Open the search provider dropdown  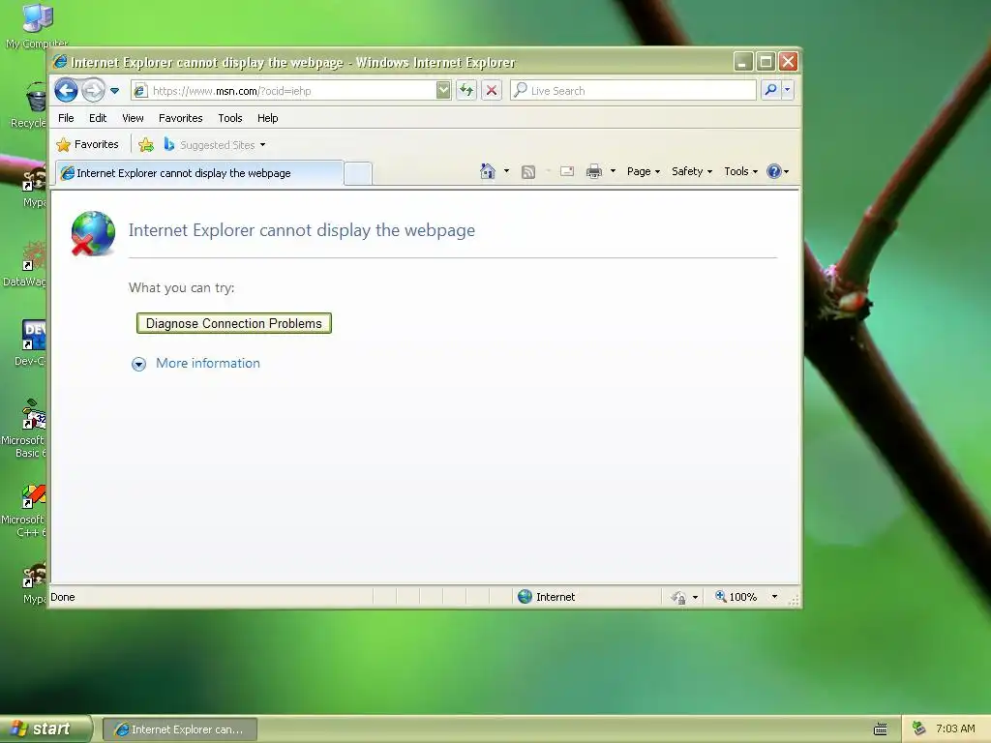click(x=788, y=90)
